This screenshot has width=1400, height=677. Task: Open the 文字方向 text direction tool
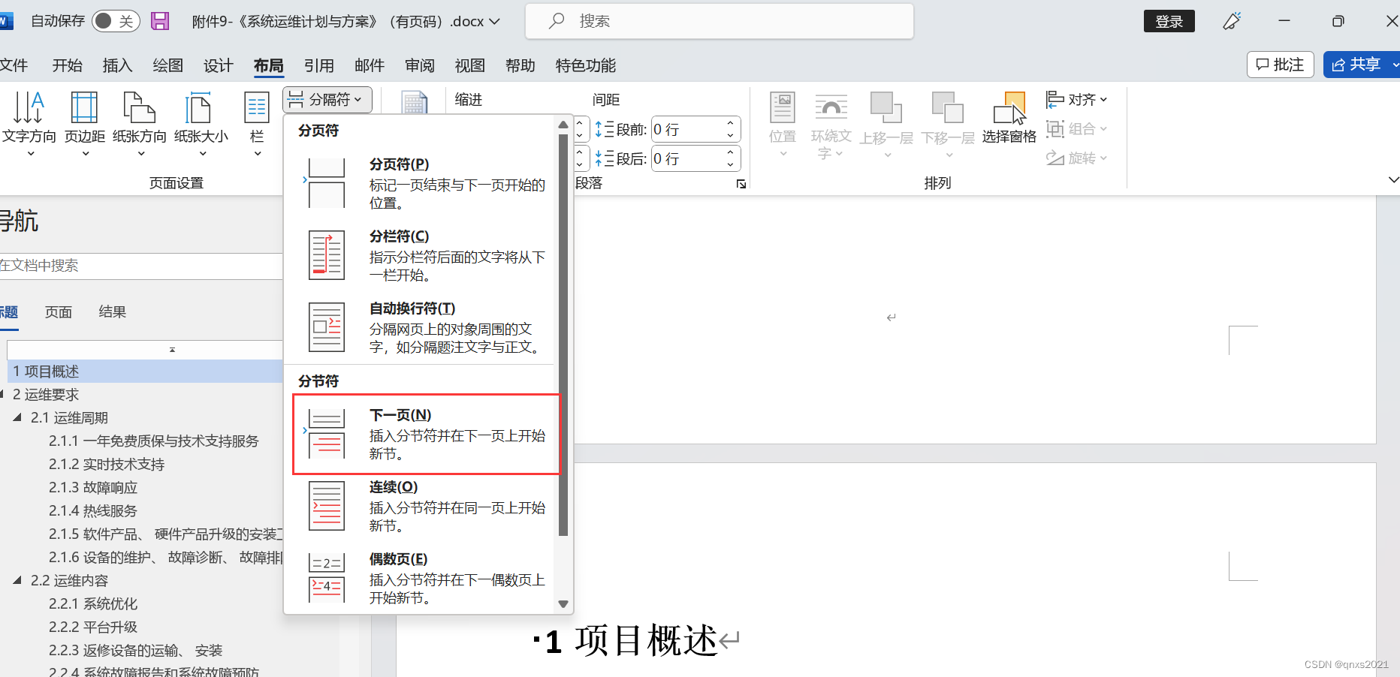tap(29, 124)
